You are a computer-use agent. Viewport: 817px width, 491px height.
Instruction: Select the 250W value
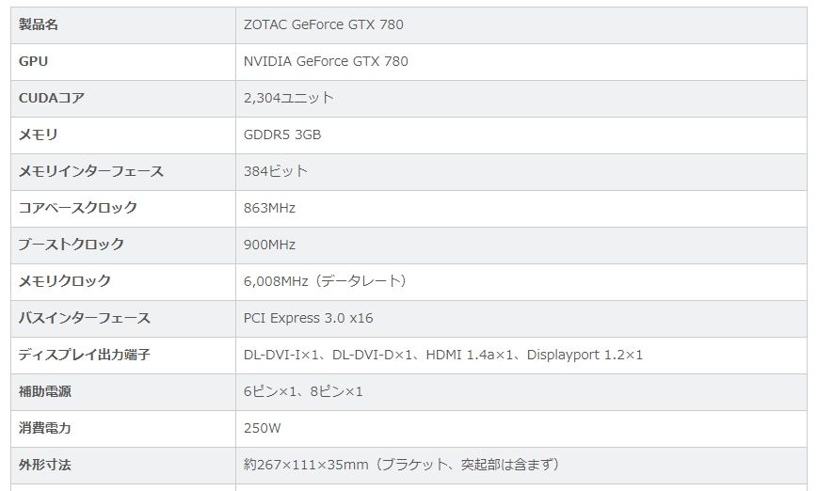pos(262,428)
